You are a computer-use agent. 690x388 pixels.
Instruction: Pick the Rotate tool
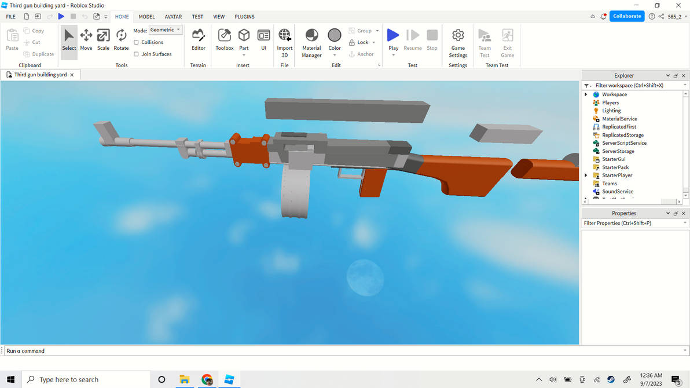pyautogui.click(x=121, y=41)
